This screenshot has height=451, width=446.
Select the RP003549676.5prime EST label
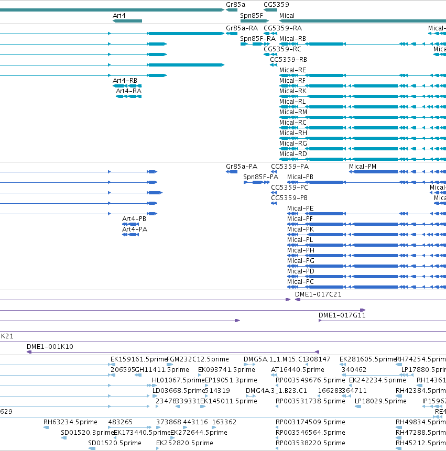point(310,380)
